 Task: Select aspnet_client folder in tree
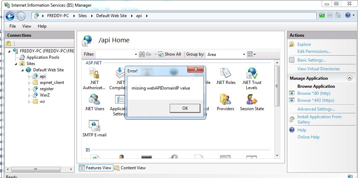pyautogui.click(x=52, y=83)
